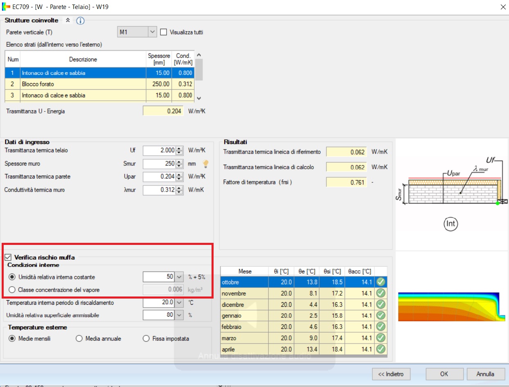
Task: Click the green checkmark for gennaio row
Action: (x=381, y=316)
